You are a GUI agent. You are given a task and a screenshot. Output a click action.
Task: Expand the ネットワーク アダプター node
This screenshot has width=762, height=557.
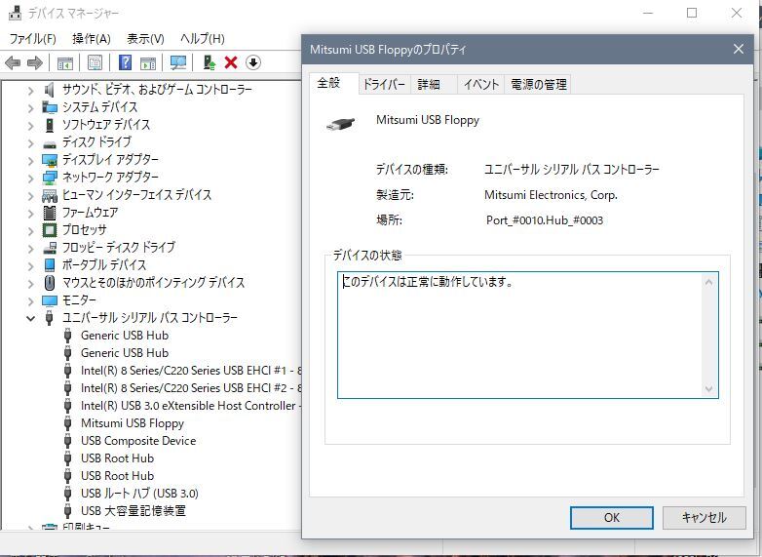click(30, 179)
